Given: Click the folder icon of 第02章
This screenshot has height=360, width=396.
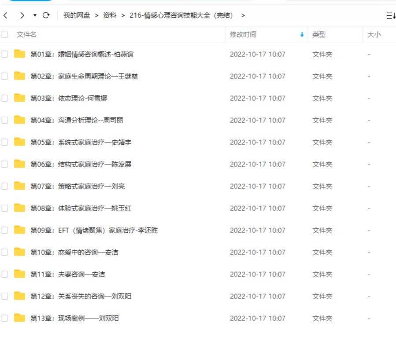Looking at the screenshot, I should click(x=19, y=76).
